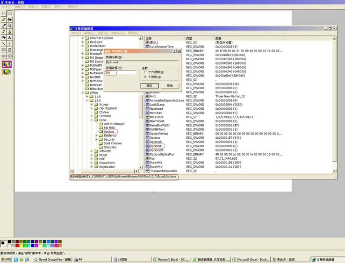This screenshot has height=263, width=345.
Task: Open the 图像(I) menu in Paint
Action: click(x=46, y=7)
